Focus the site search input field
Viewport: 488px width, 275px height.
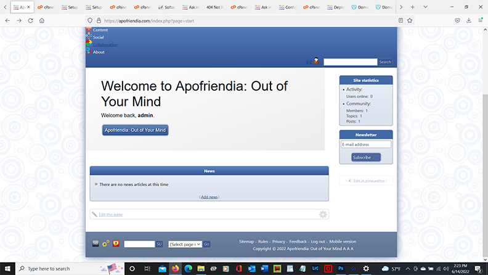pos(351,62)
